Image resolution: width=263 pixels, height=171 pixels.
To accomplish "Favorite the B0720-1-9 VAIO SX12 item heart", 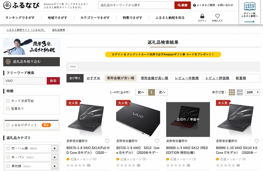I will pos(157,141).
